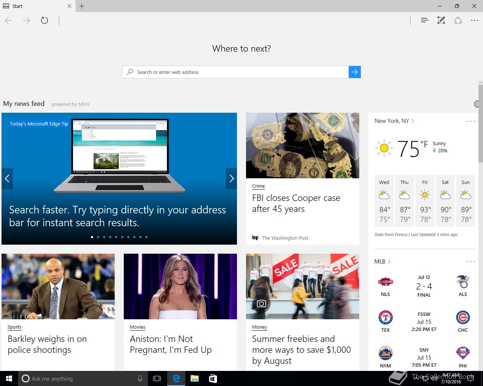This screenshot has width=483, height=386.
Task: Open the Crime category link
Action: (x=258, y=186)
